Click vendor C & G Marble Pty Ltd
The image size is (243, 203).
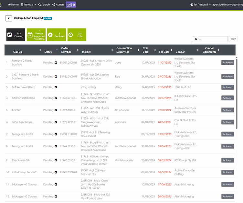(x=185, y=122)
